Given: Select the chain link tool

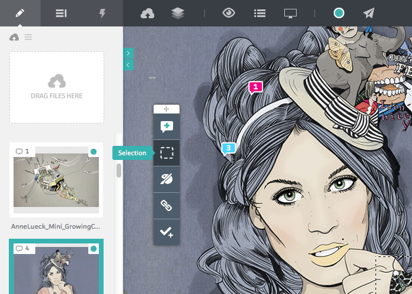Looking at the screenshot, I should coord(167,206).
